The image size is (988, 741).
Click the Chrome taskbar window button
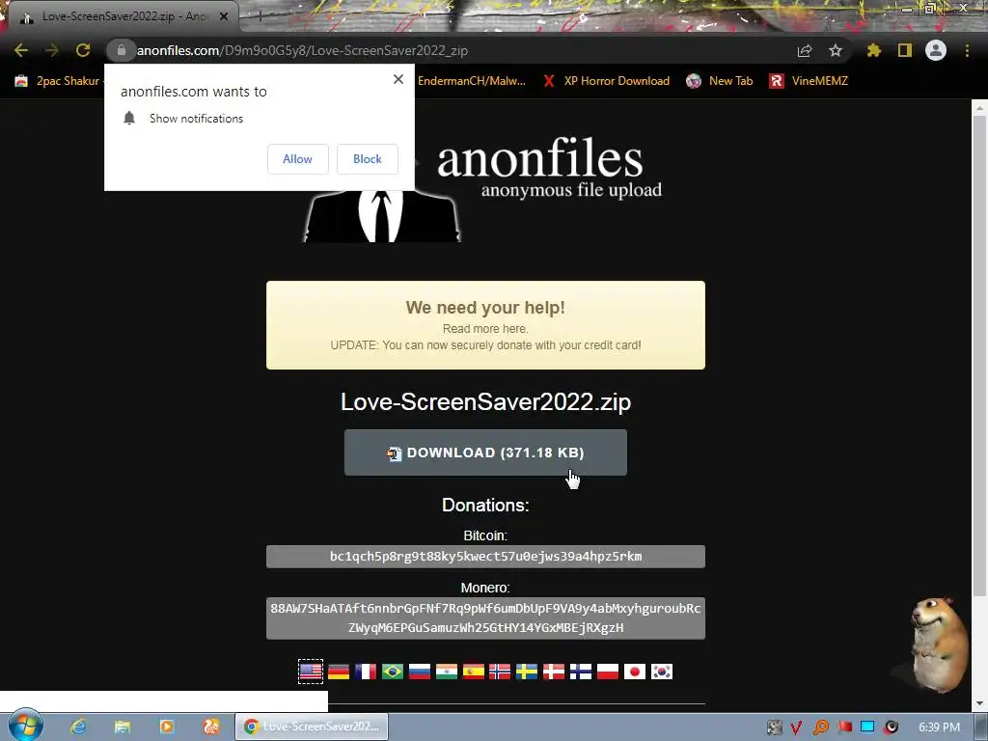click(x=312, y=727)
